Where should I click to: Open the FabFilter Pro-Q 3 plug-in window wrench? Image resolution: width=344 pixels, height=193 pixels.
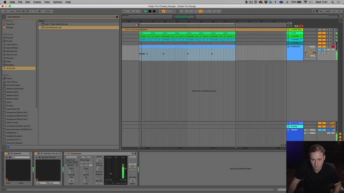pyautogui.click(x=42, y=154)
